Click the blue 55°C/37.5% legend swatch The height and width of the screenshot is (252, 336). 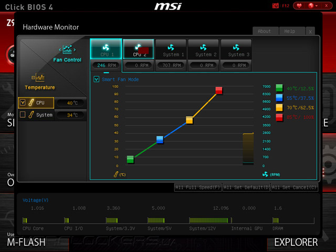click(279, 98)
